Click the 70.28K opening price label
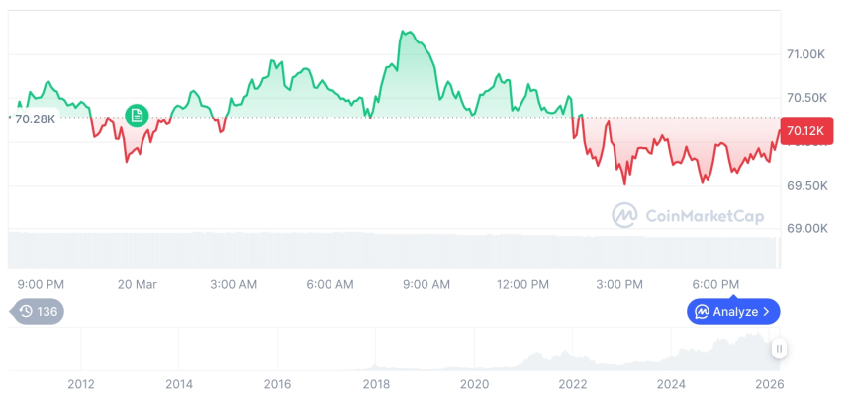The image size is (851, 396). (x=36, y=119)
